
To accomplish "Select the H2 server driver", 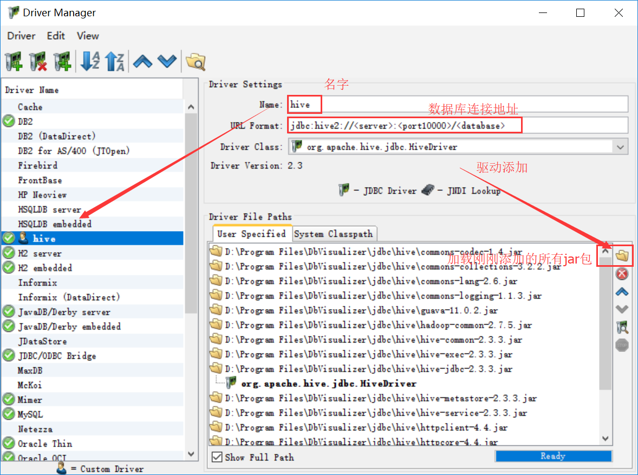I will click(x=93, y=253).
